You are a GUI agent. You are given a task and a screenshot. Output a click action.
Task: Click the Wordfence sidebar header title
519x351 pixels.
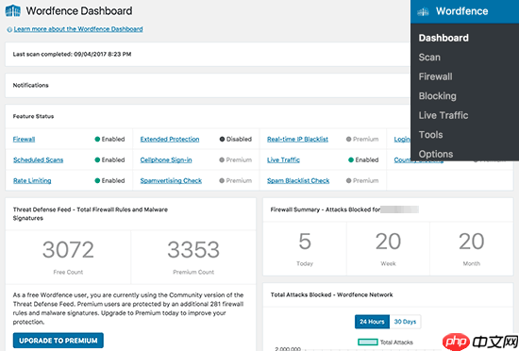click(461, 11)
